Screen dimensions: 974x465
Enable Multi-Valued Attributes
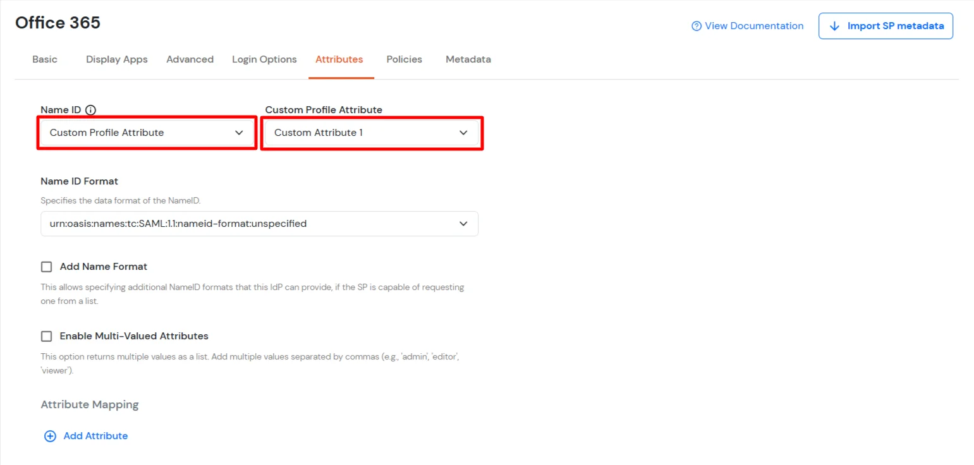coord(46,335)
